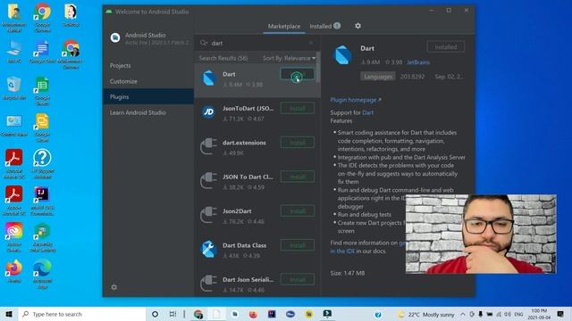Open Adobe Creative Cloud desktop shortcut

(x=14, y=237)
